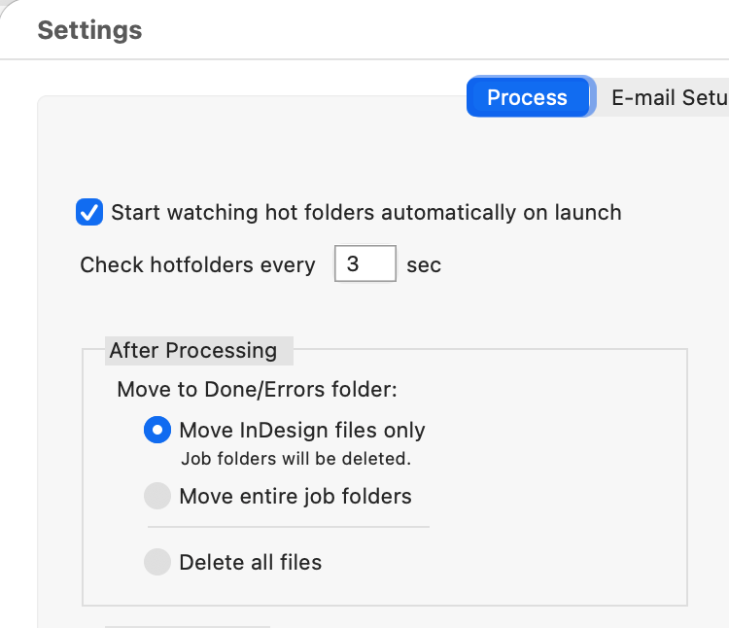Click the hotfolder check interval seconds field

pos(365,263)
